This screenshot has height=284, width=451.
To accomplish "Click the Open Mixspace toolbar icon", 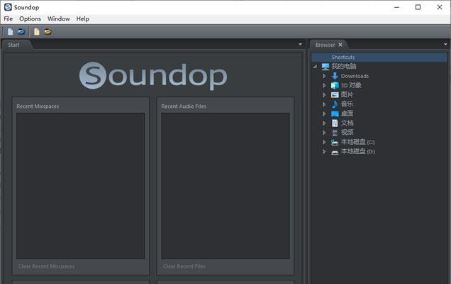I will (x=48, y=31).
